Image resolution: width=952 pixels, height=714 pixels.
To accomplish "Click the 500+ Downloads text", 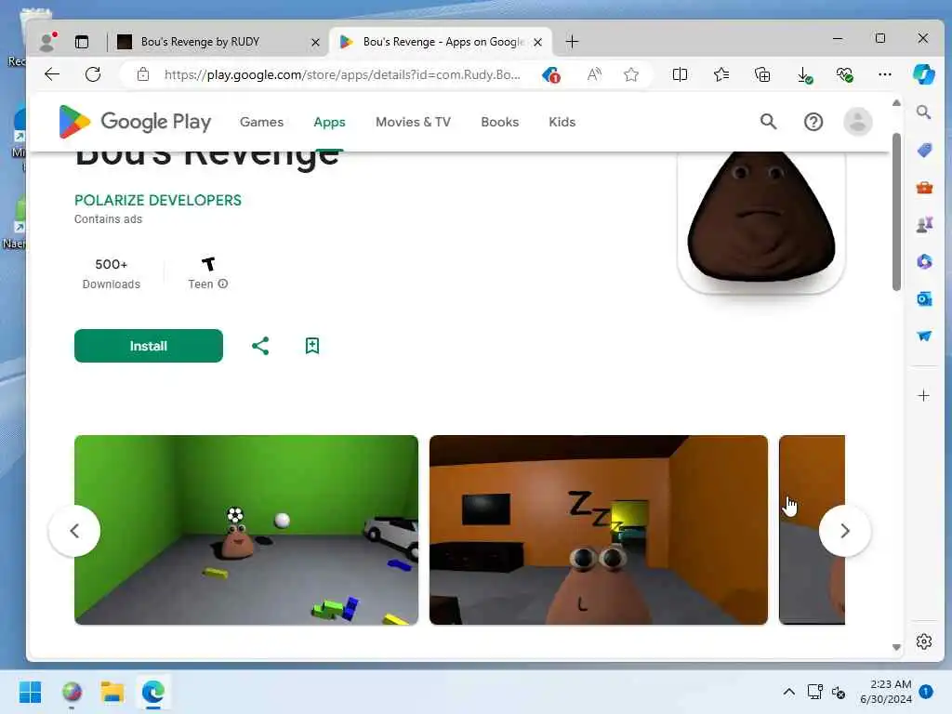I will [x=112, y=273].
